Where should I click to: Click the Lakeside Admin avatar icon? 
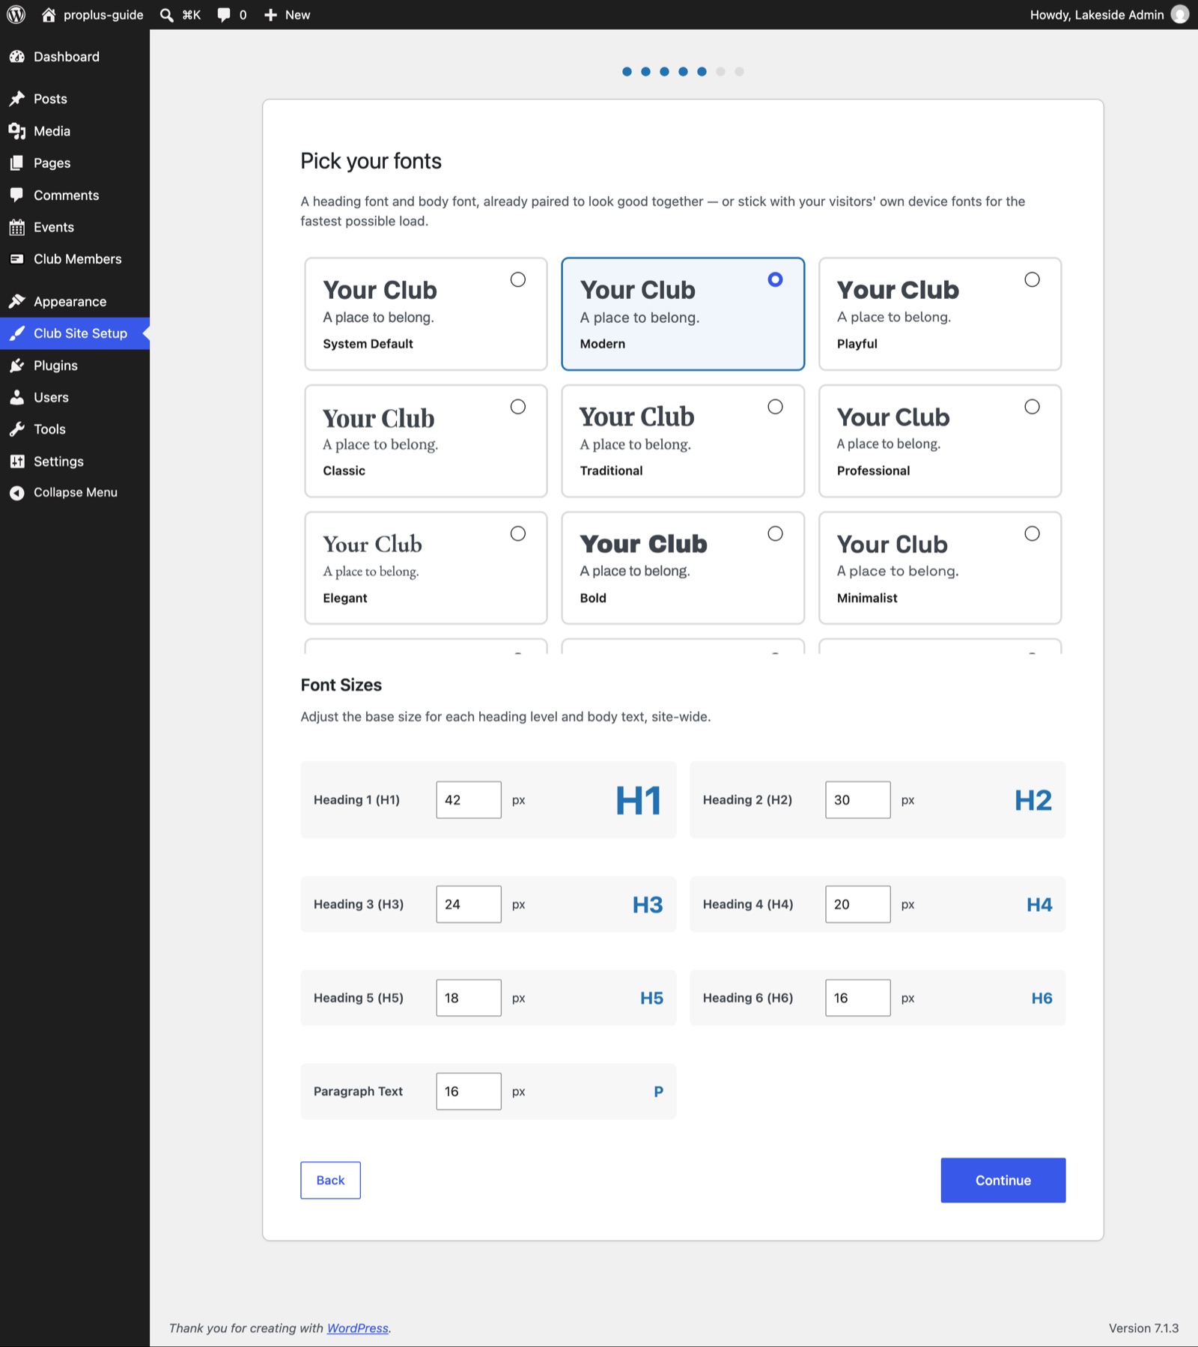point(1180,14)
